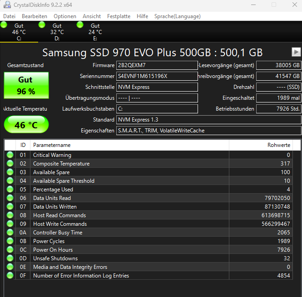Click the Standard field NVM Express 1.3
Image resolution: width=302 pixels, height=297 pixels.
click(209, 120)
